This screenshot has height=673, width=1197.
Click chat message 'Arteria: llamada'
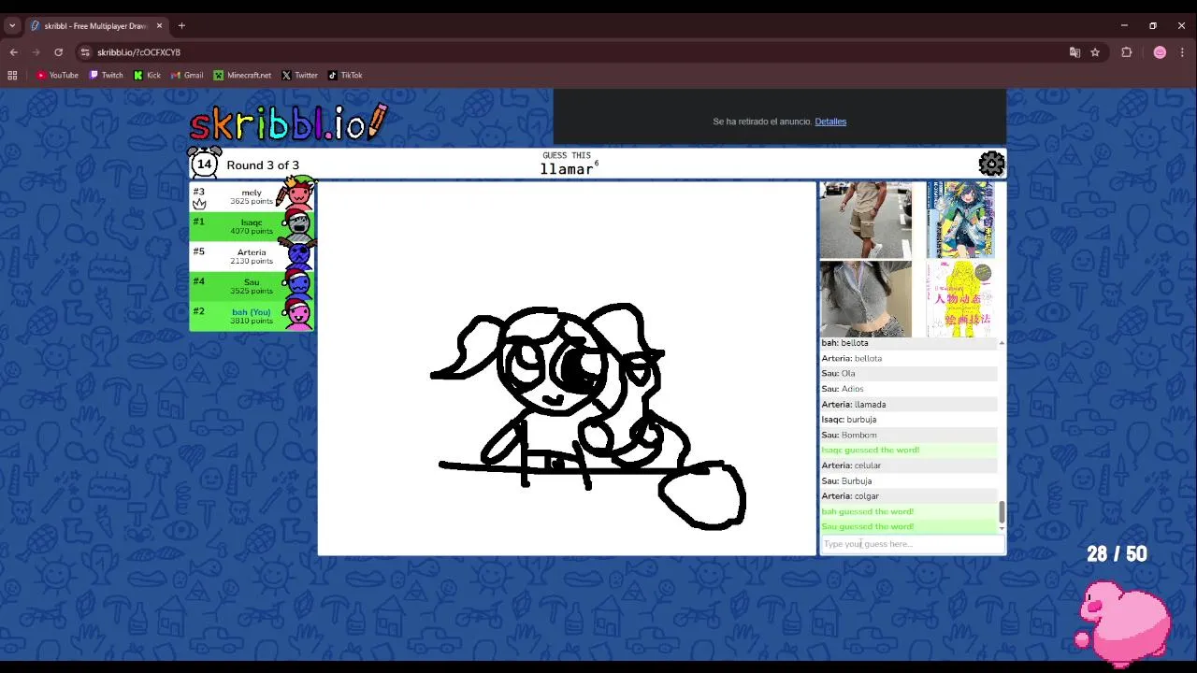[x=854, y=405]
